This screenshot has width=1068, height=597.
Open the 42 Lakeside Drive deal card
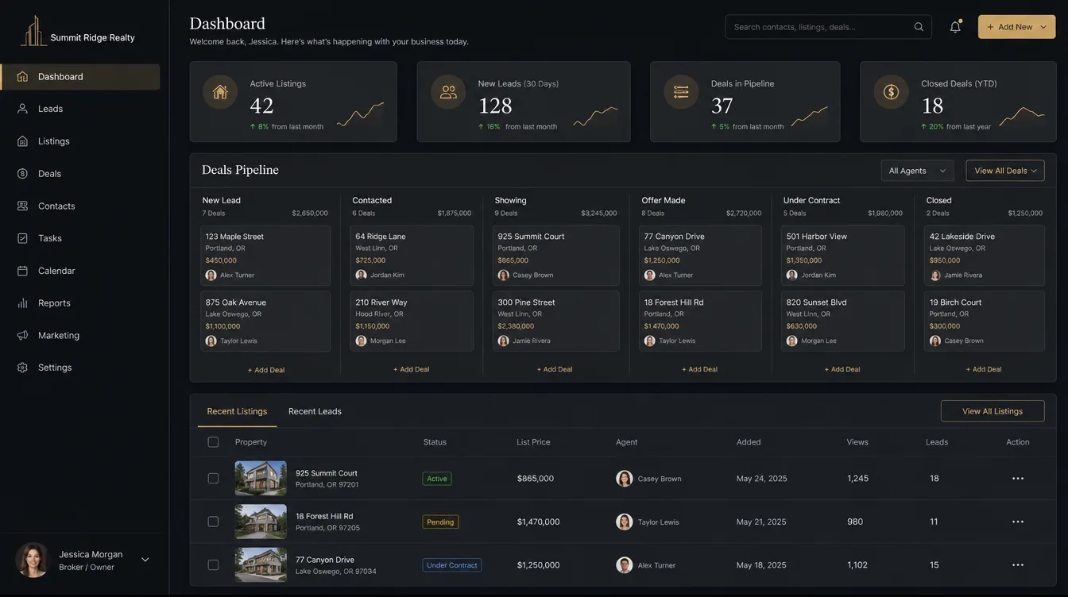[x=985, y=256]
